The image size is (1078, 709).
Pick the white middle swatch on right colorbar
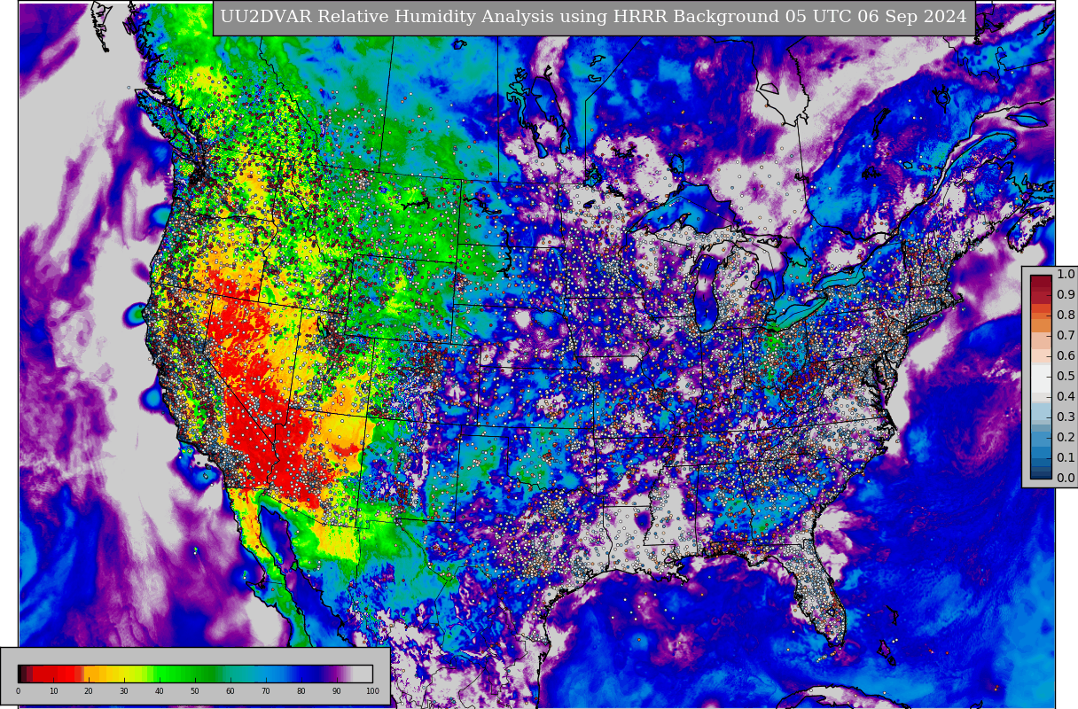1041,377
